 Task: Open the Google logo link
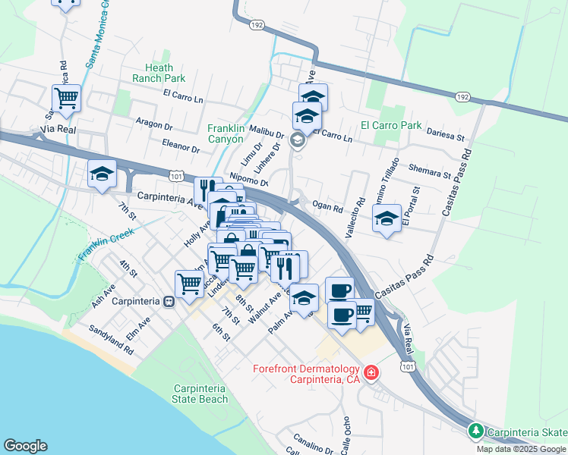pos(25,446)
